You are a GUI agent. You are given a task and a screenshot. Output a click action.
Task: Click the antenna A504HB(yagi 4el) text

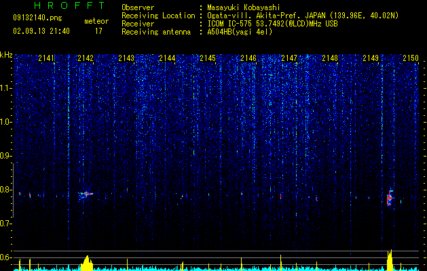[x=240, y=32]
